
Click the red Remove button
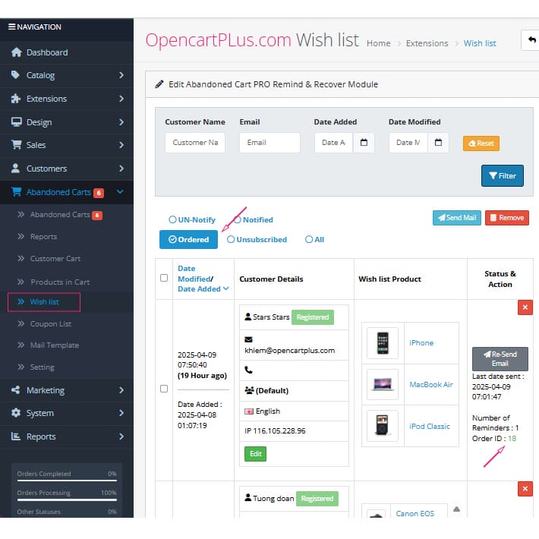tap(506, 218)
